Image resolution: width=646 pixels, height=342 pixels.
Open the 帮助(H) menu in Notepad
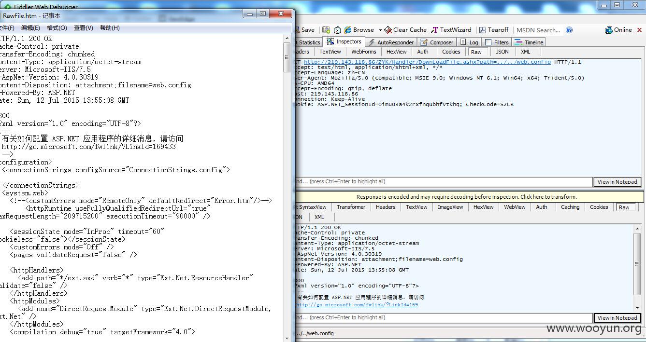[x=110, y=28]
